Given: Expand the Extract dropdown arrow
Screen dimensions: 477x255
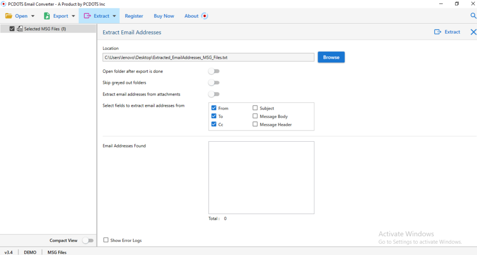Looking at the screenshot, I should click(x=115, y=16).
